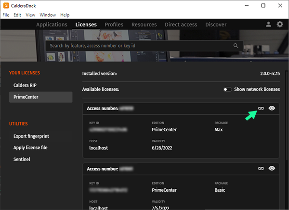Open settings via the gear icon
This screenshot has width=289, height=210.
280,25
